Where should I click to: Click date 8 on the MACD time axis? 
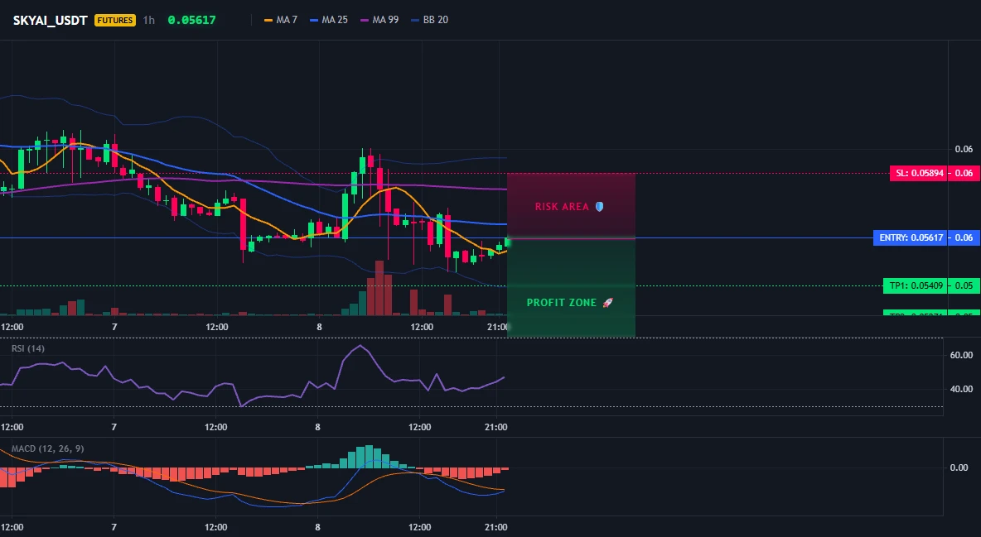318,527
